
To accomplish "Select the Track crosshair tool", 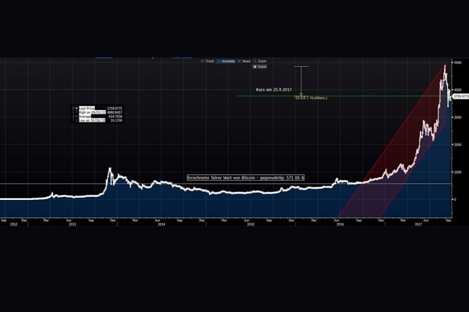I will [207, 61].
